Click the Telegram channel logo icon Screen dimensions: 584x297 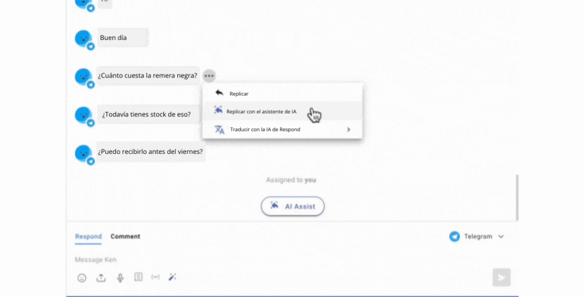[x=455, y=237]
